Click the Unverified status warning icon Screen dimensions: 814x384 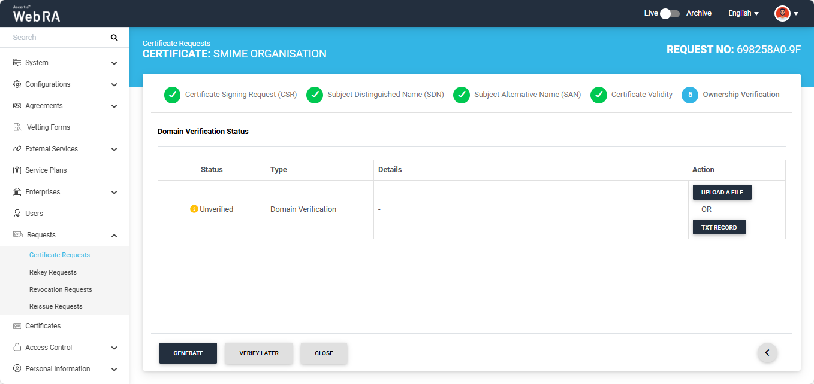(x=194, y=209)
